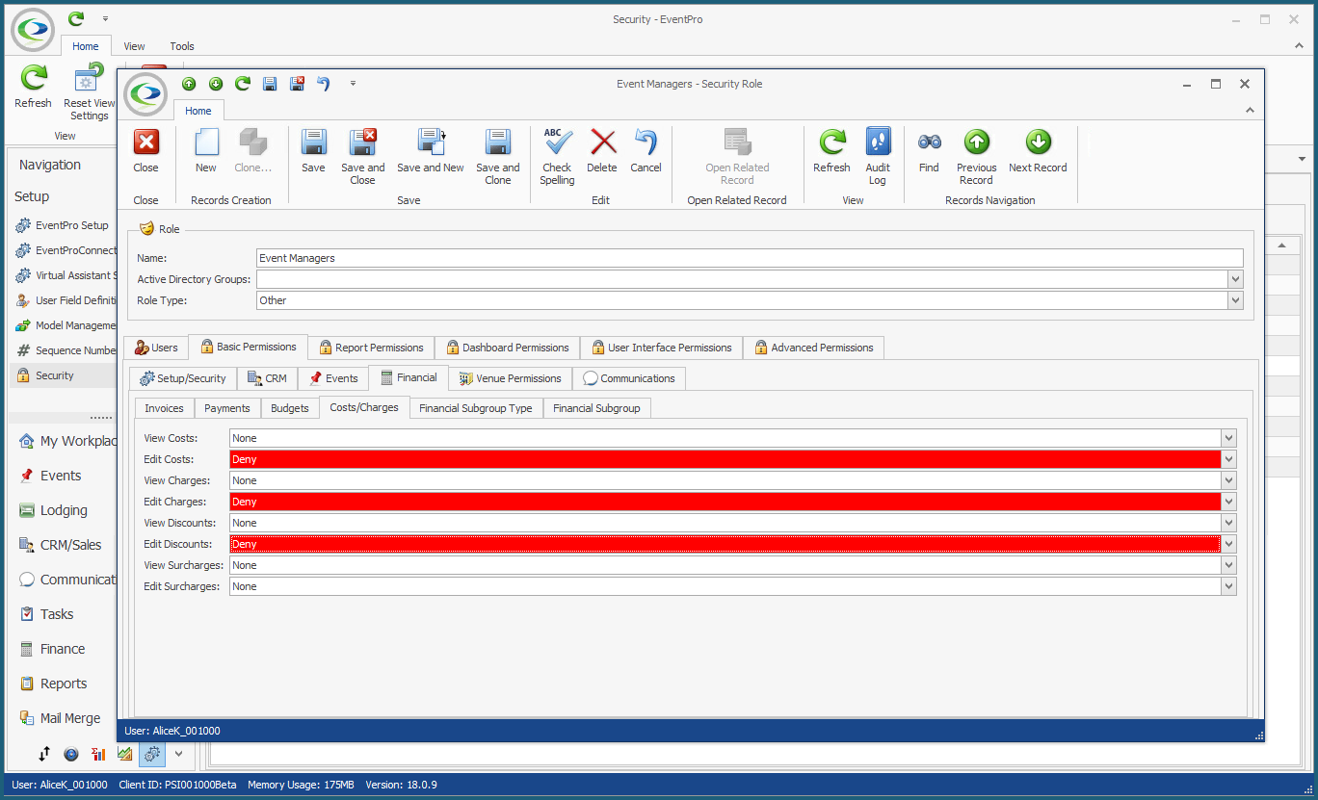This screenshot has height=800, width=1318.
Task: Expand the Edit Surcharges dropdown
Action: [x=1228, y=586]
